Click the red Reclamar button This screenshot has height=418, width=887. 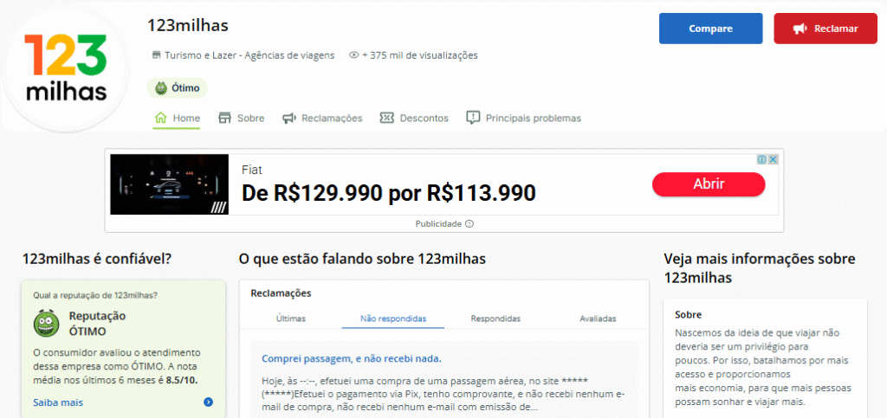point(825,29)
